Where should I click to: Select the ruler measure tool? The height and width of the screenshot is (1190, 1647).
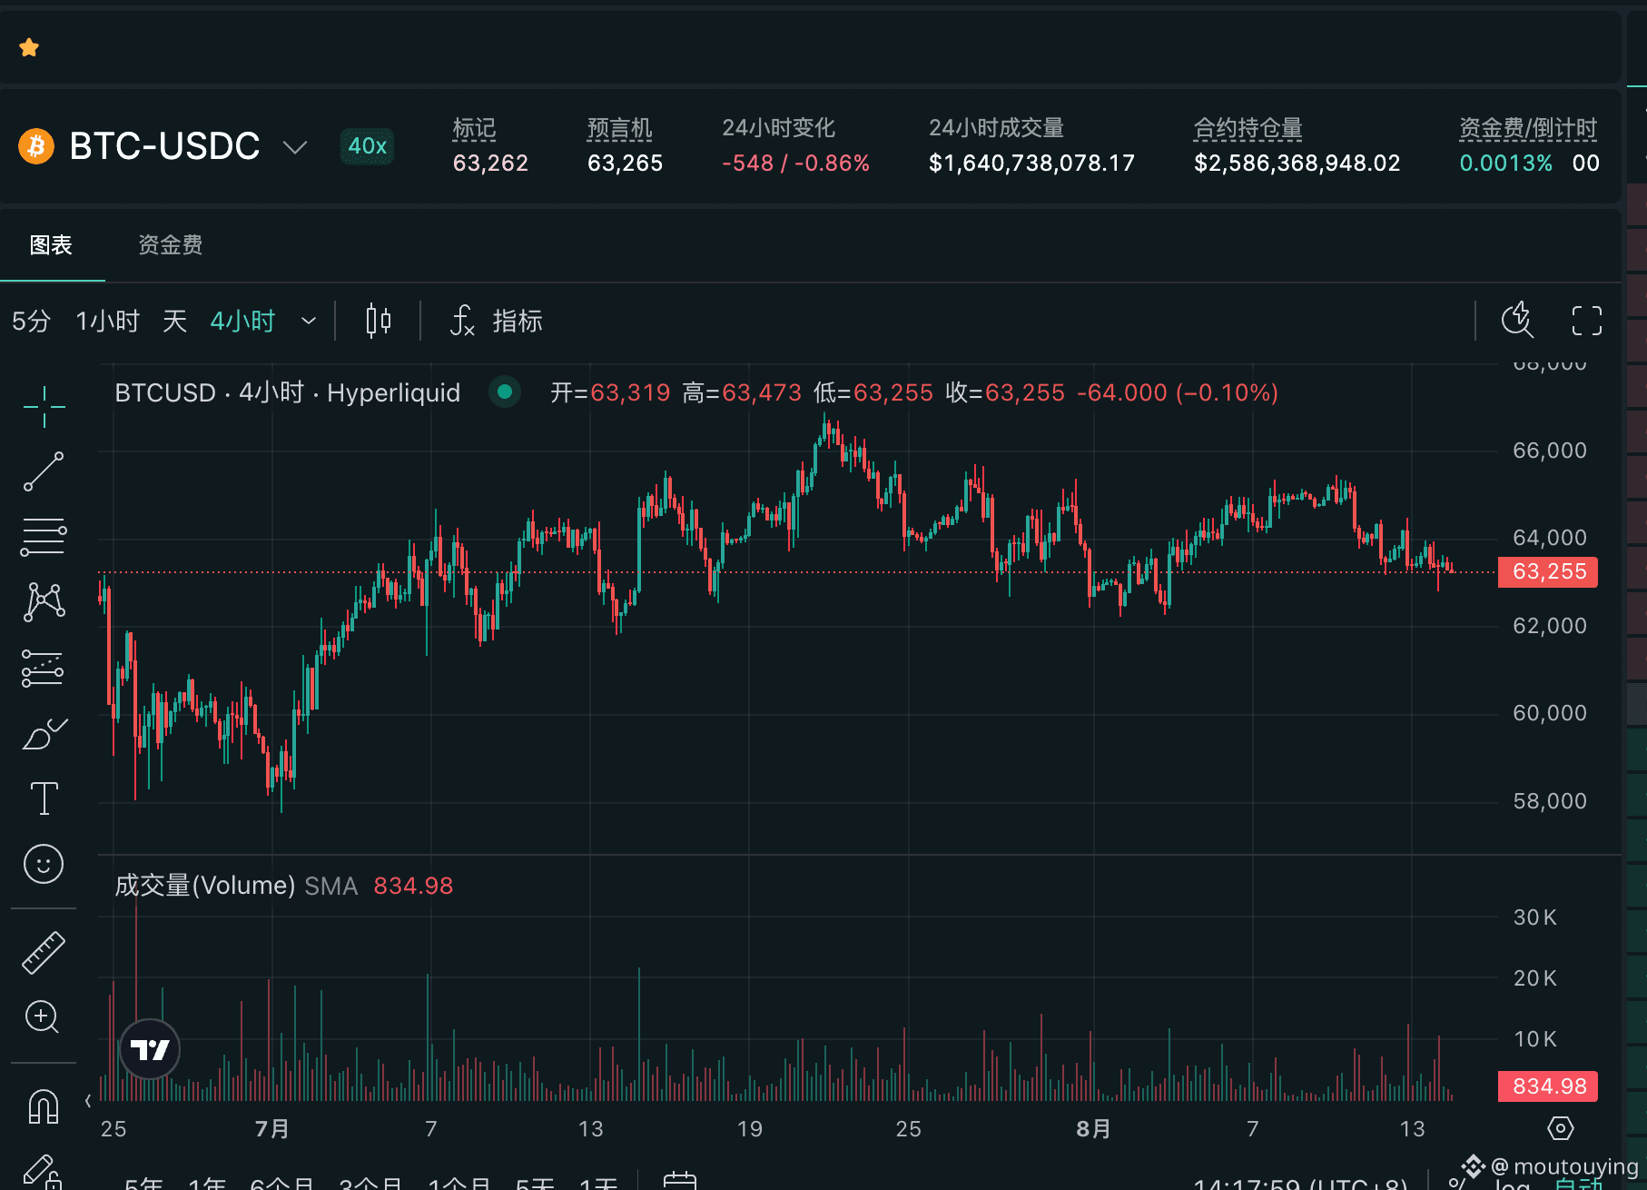(44, 953)
